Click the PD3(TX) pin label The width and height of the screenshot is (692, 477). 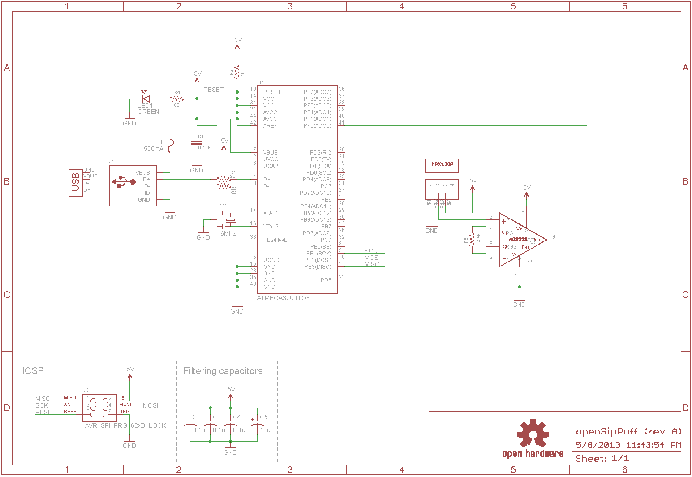[321, 159]
